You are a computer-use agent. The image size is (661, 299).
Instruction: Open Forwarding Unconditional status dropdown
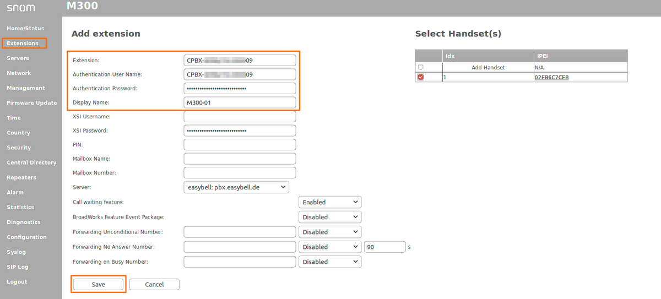(x=329, y=232)
